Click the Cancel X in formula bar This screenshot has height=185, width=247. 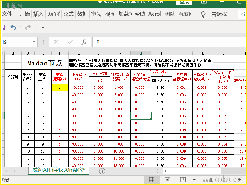[x=56, y=42]
